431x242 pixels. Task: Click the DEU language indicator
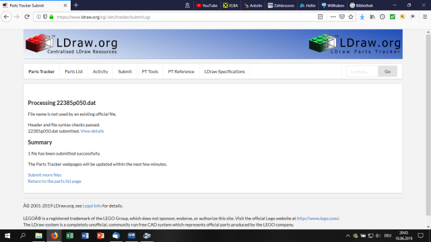(x=388, y=236)
